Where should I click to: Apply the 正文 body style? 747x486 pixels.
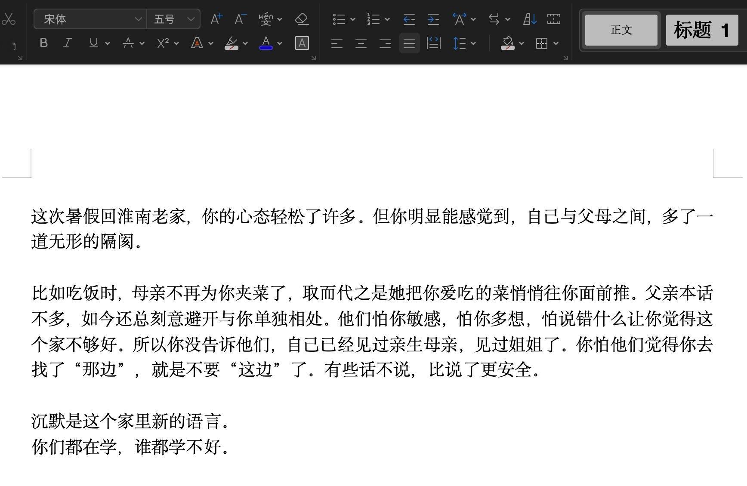tap(621, 30)
